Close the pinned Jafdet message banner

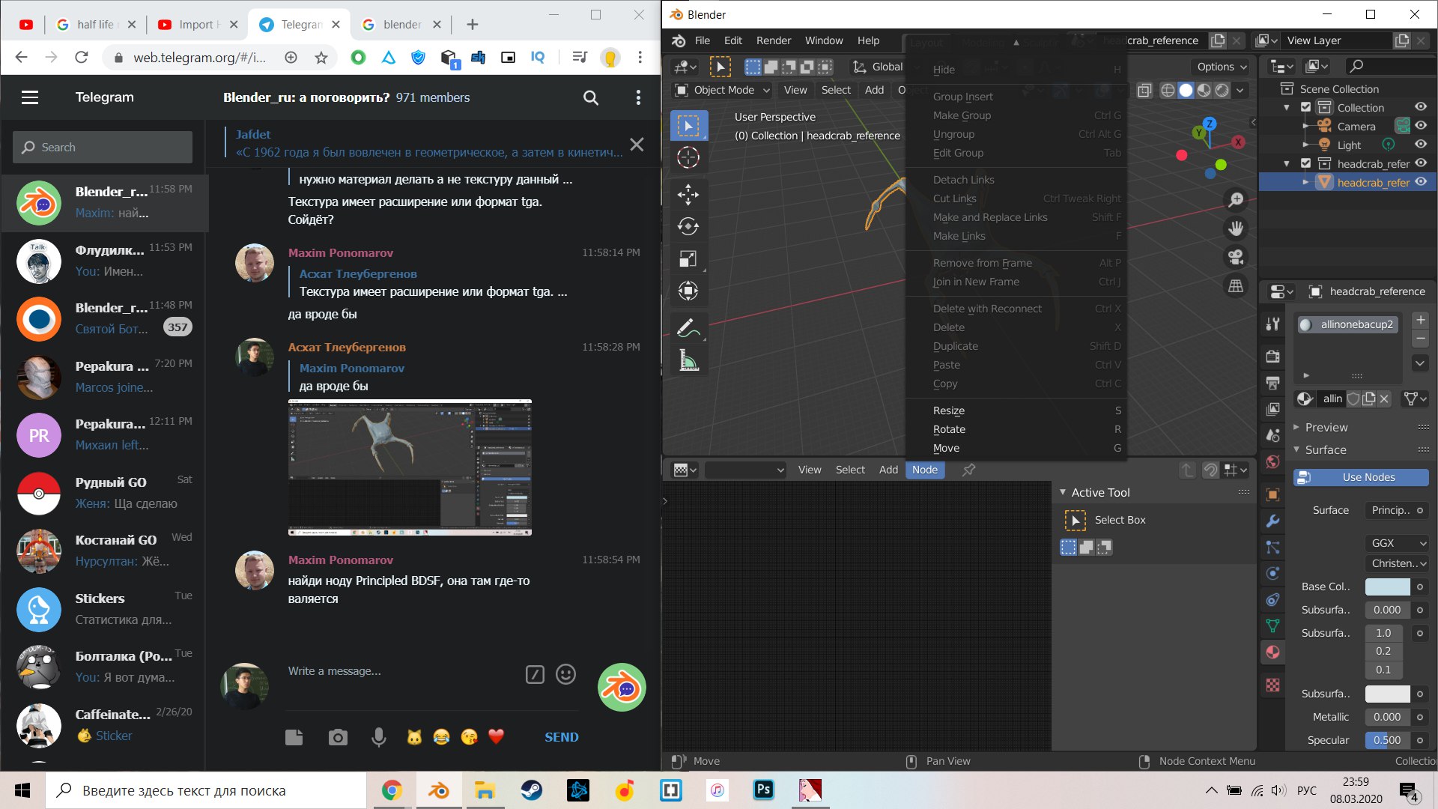click(637, 145)
